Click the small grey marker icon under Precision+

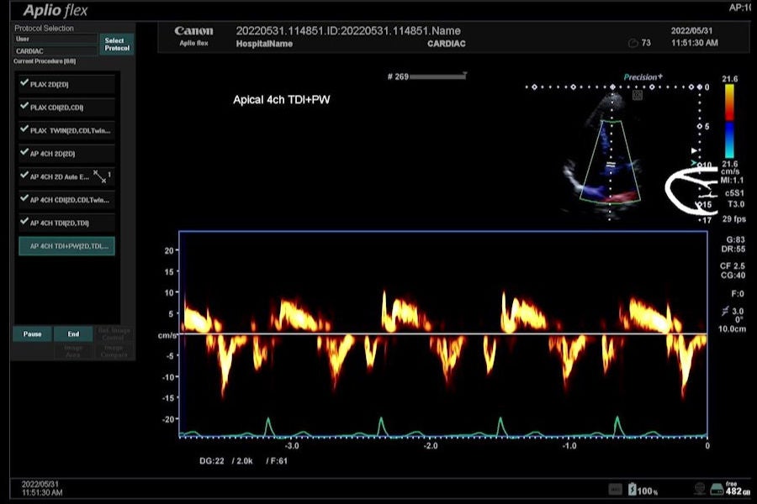click(x=638, y=96)
